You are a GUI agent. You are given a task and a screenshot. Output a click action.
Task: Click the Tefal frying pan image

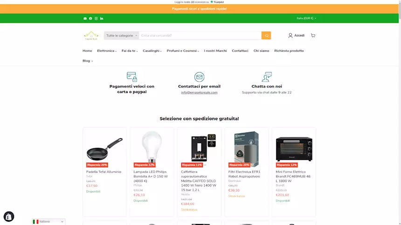coord(104,149)
